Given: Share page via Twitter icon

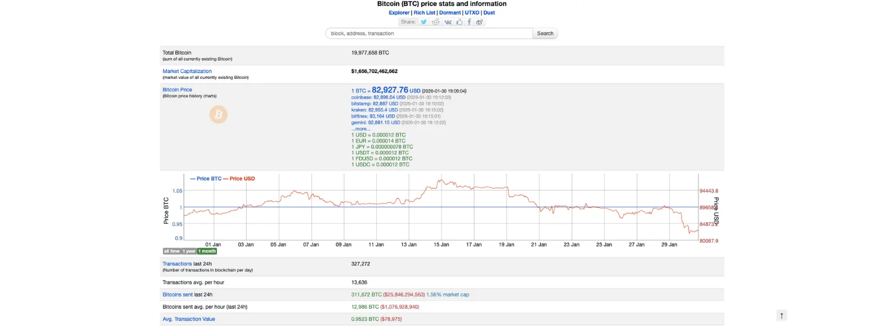Looking at the screenshot, I should point(424,22).
